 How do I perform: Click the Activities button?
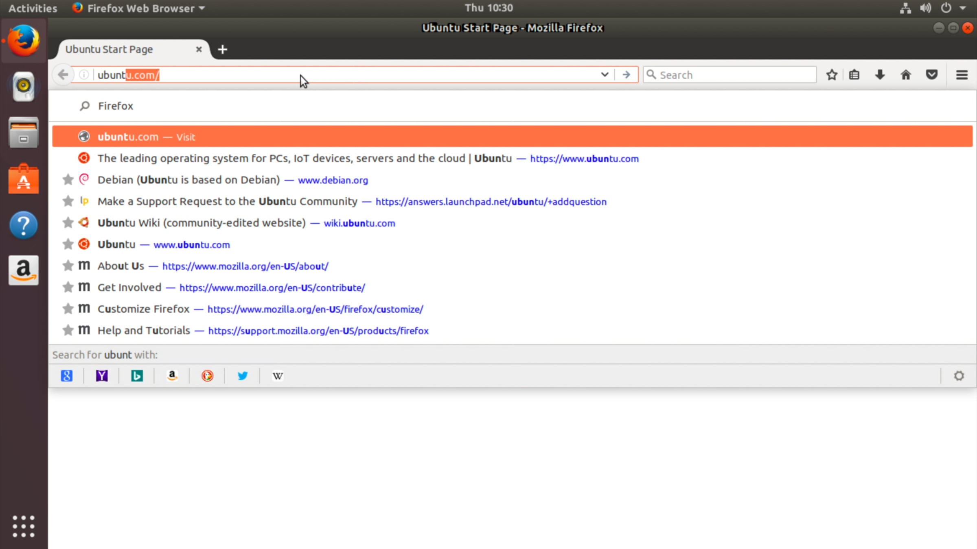33,8
